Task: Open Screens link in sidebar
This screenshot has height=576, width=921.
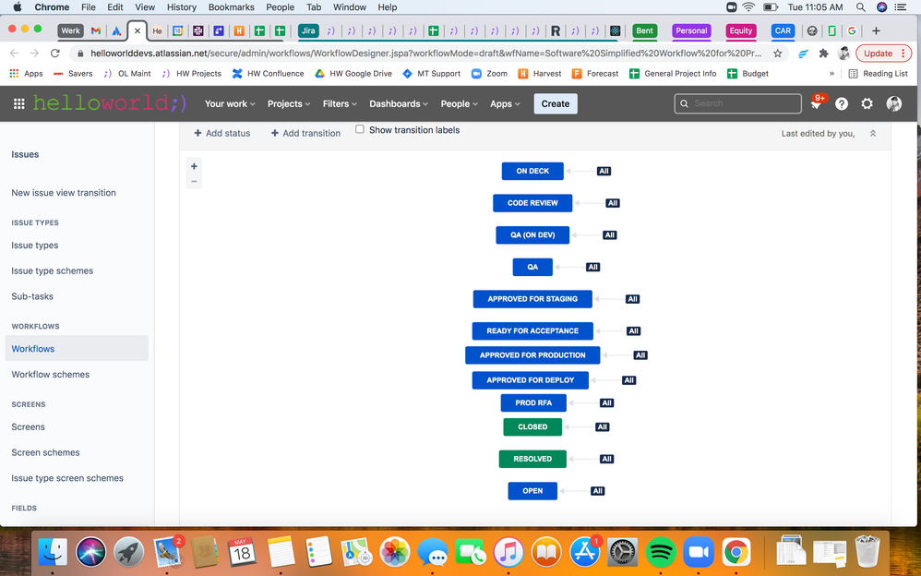Action: coord(29,426)
